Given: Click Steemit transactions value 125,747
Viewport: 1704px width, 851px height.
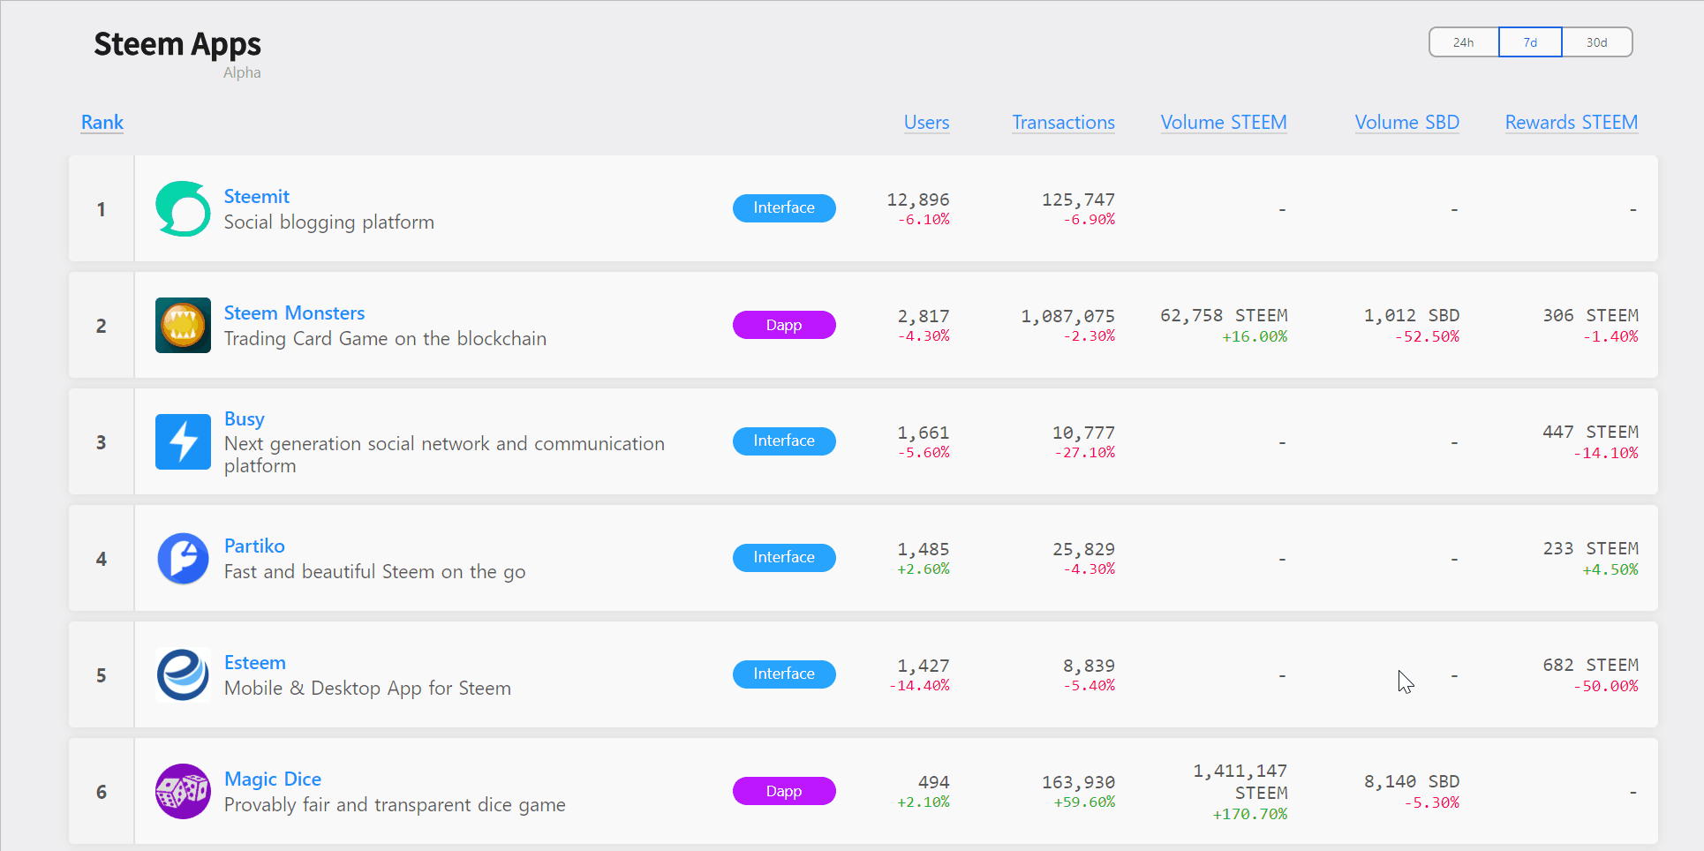Looking at the screenshot, I should [1078, 200].
